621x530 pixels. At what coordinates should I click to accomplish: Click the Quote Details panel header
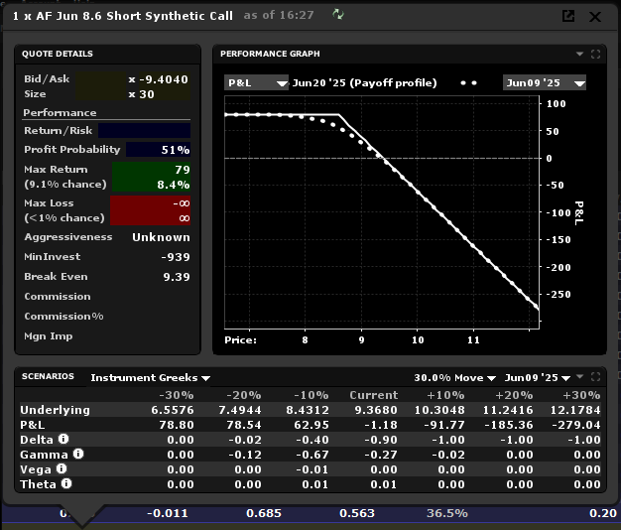point(59,54)
